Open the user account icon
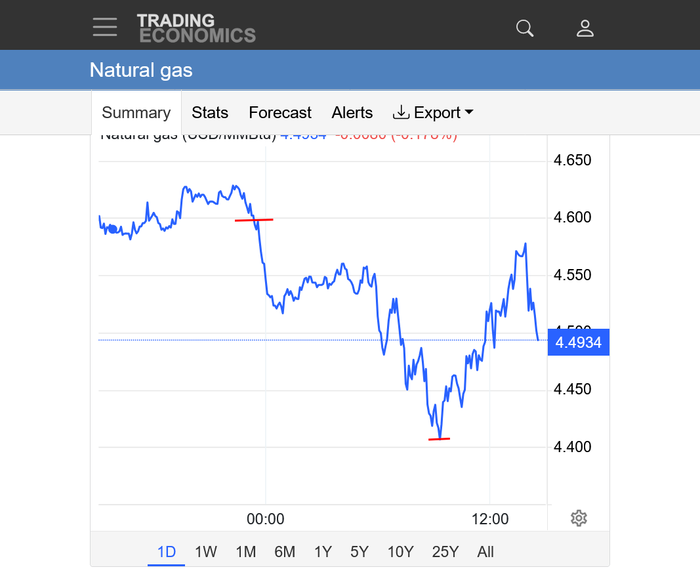This screenshot has height=584, width=700. point(585,28)
